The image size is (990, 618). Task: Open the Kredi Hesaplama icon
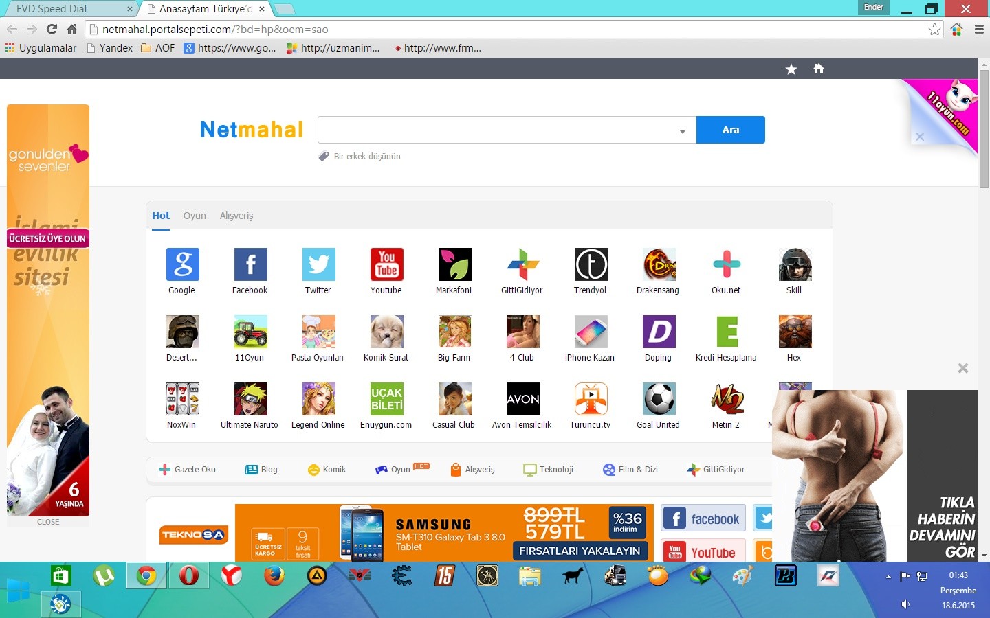click(x=727, y=332)
